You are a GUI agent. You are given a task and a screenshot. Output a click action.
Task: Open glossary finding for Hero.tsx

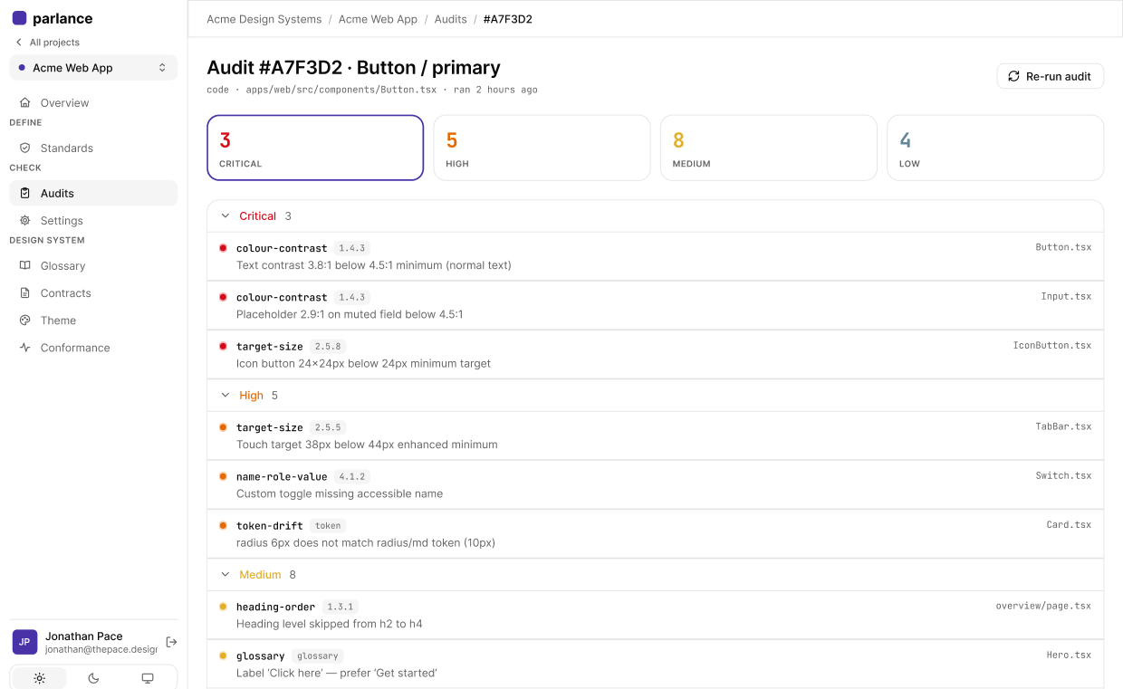point(655,664)
